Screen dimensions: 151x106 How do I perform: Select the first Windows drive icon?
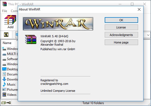pos(4,49)
